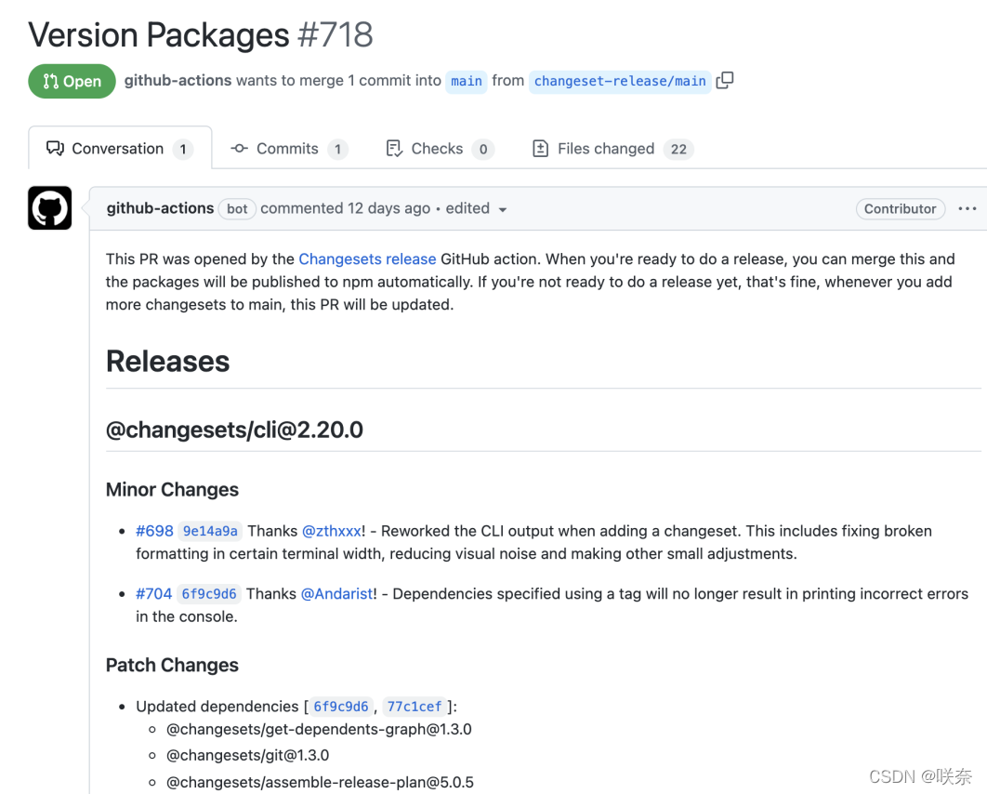Open github-actions name in comment header
This screenshot has width=987, height=794.
pos(160,208)
